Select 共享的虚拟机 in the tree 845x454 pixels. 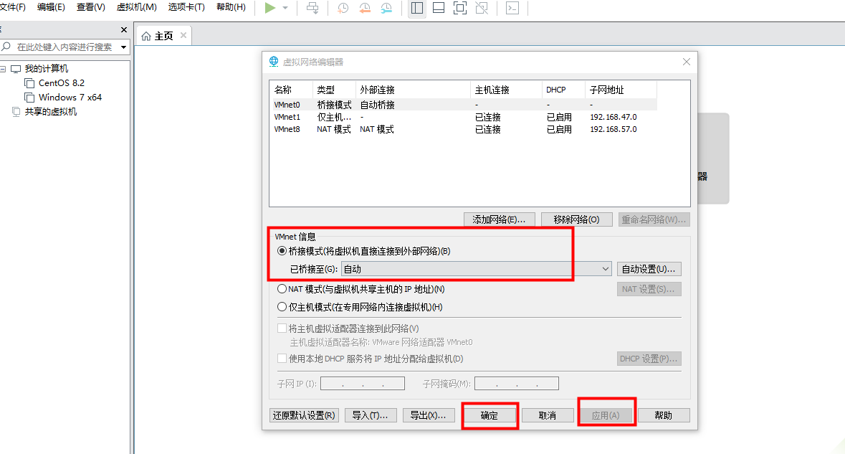[x=51, y=112]
